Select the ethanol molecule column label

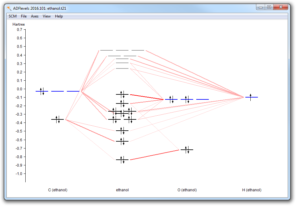point(122,190)
